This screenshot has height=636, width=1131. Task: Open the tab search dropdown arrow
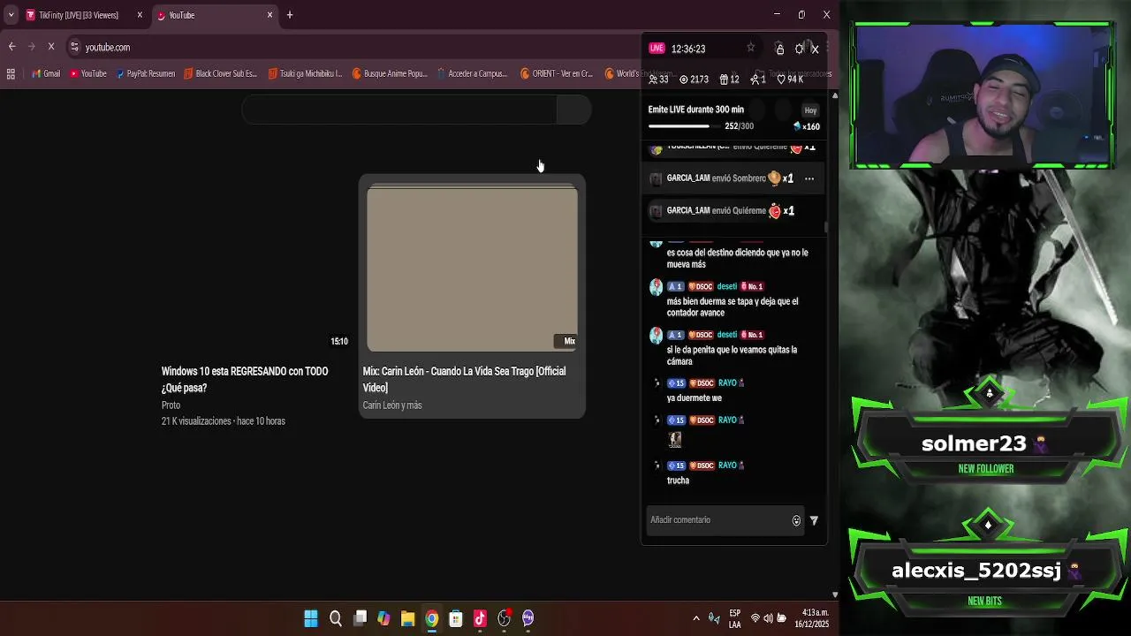pyautogui.click(x=11, y=15)
